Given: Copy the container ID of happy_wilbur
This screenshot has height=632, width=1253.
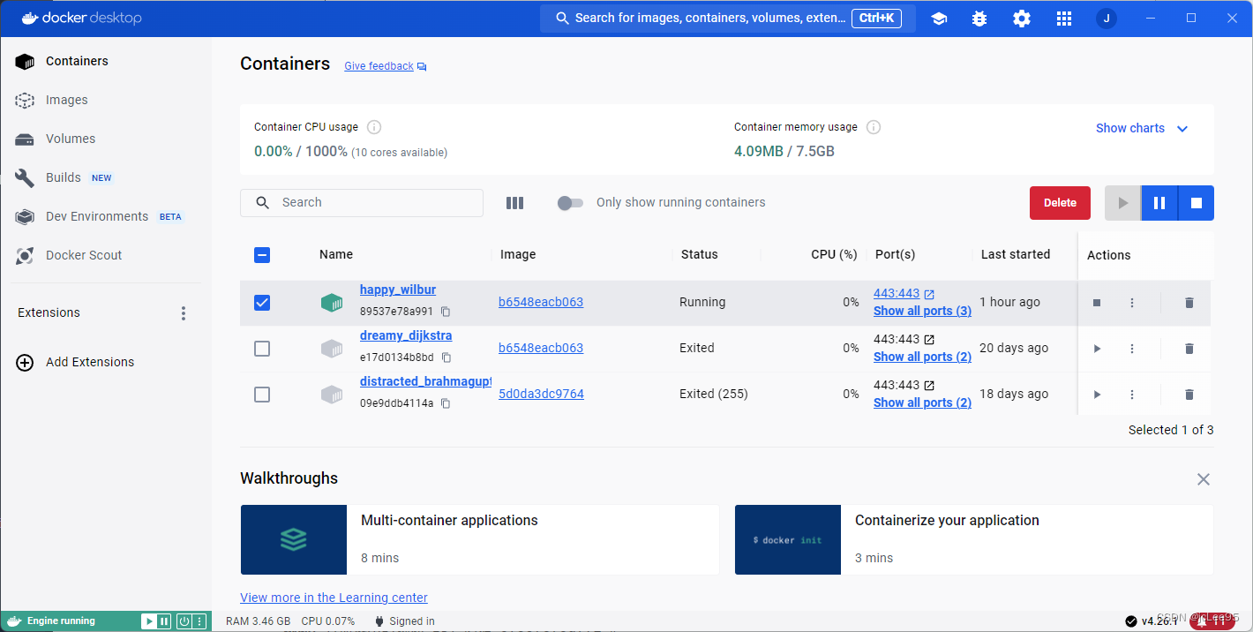Looking at the screenshot, I should pyautogui.click(x=446, y=311).
